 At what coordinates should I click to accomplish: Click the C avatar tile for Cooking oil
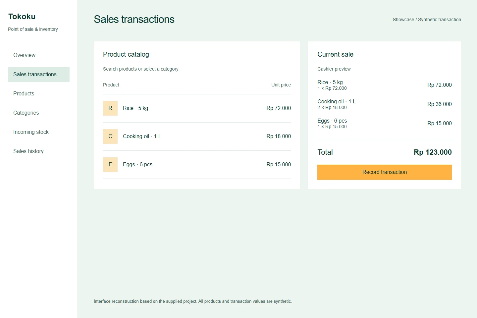tap(110, 136)
